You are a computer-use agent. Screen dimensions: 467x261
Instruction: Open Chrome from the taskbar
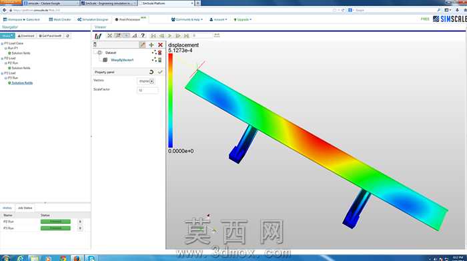pos(63,258)
